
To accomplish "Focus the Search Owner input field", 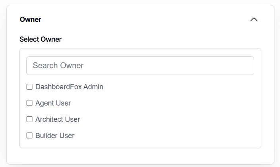I will (x=140, y=65).
